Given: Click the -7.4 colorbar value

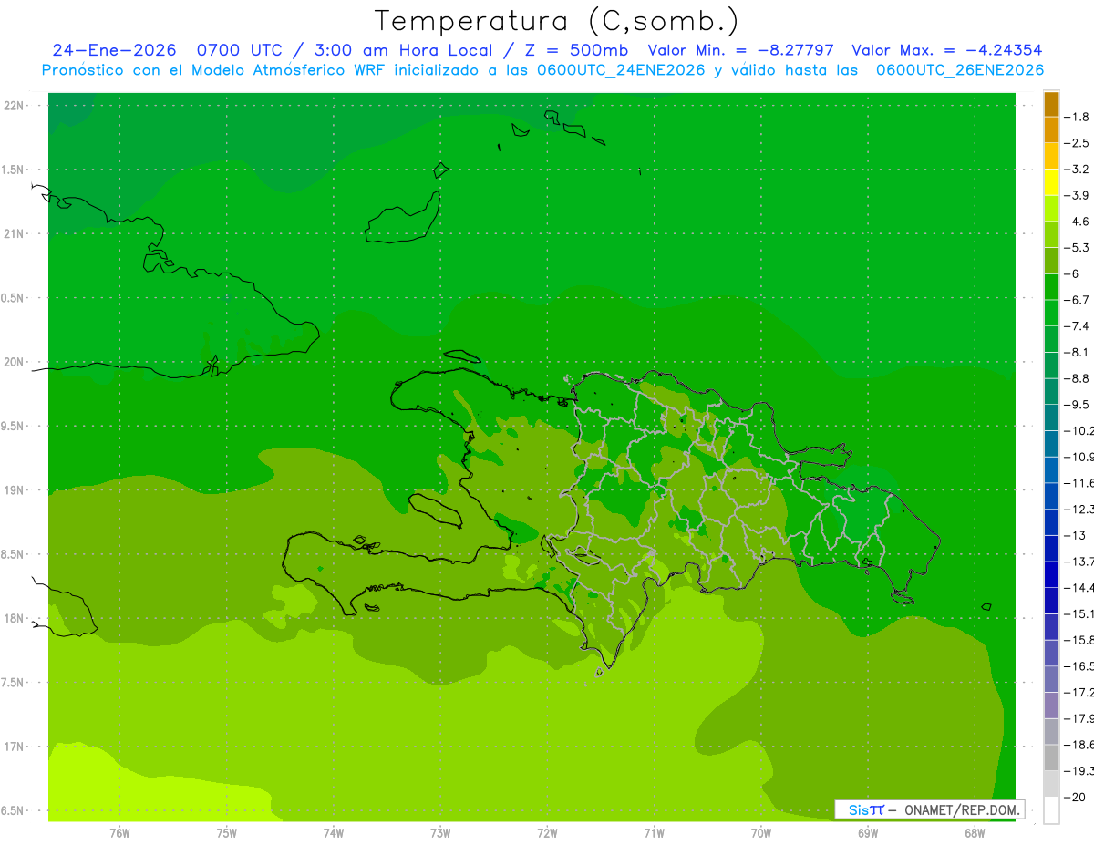Looking at the screenshot, I should tap(1078, 325).
